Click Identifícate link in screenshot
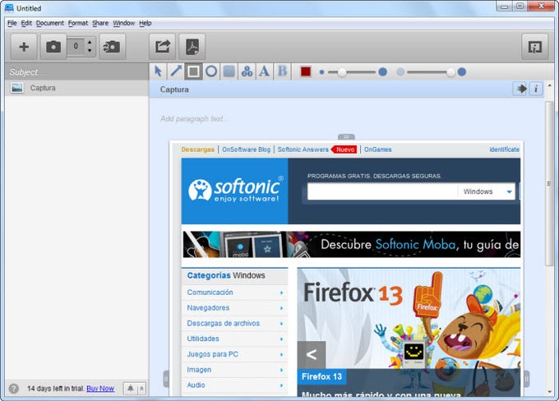Image resolution: width=559 pixels, height=401 pixels. pyautogui.click(x=505, y=150)
